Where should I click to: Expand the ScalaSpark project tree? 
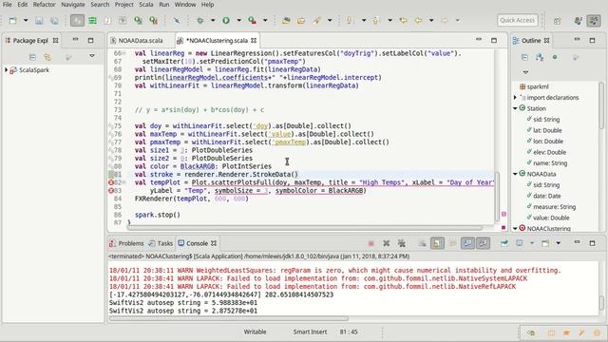(x=6, y=70)
